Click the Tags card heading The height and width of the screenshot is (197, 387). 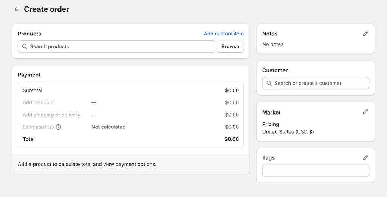pyautogui.click(x=269, y=158)
